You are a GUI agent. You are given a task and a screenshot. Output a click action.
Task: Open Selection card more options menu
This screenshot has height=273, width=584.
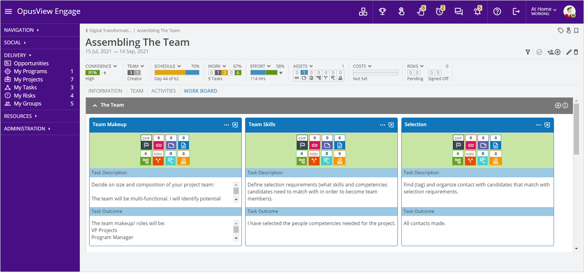(538, 125)
